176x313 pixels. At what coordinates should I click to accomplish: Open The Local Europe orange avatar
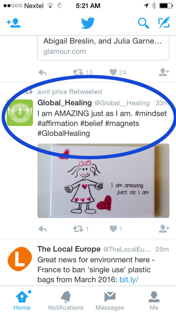pyautogui.click(x=20, y=259)
